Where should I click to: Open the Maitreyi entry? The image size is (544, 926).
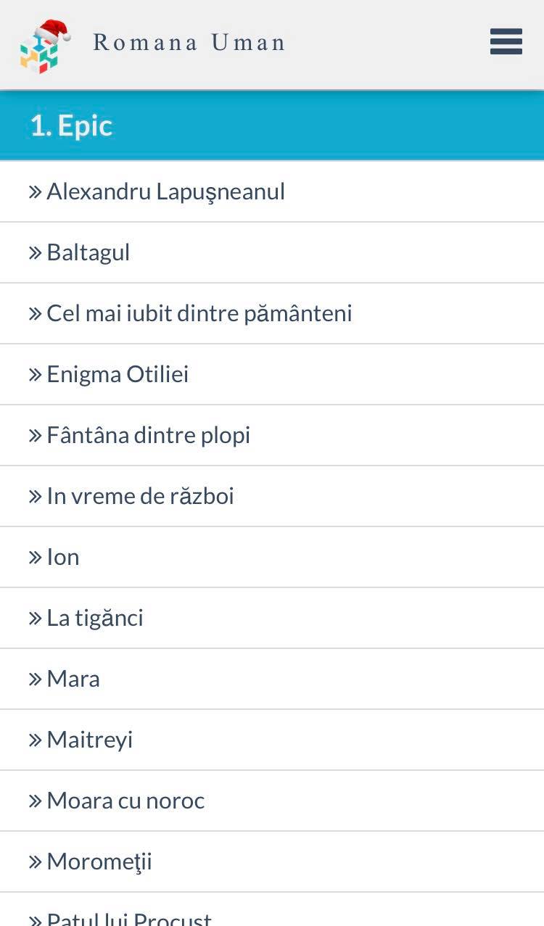tap(89, 740)
